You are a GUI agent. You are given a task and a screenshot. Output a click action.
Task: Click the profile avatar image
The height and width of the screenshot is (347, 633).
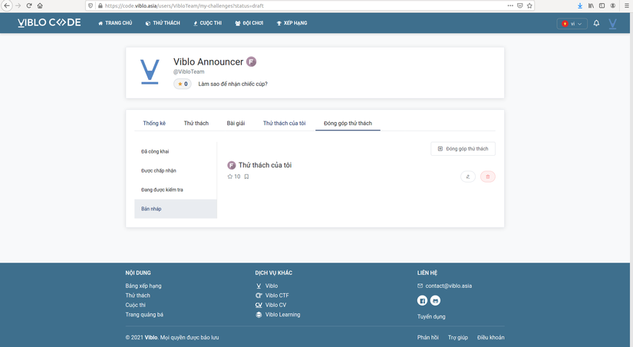(150, 71)
